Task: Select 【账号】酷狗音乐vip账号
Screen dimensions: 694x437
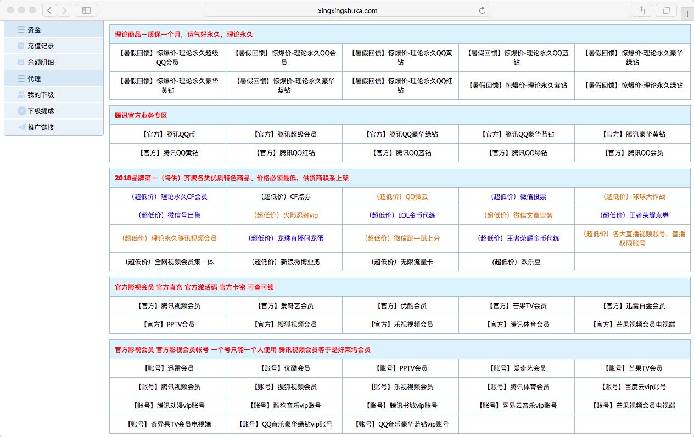Action: point(284,406)
